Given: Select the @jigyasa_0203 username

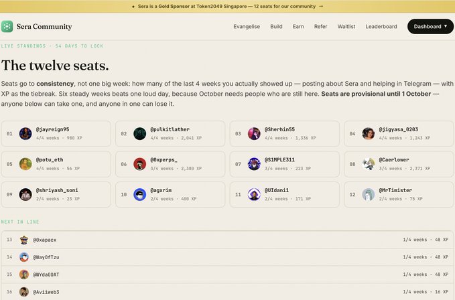Looking at the screenshot, I should (399, 129).
